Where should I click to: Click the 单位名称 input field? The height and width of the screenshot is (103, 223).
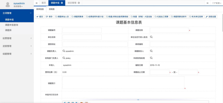coord(82,37)
